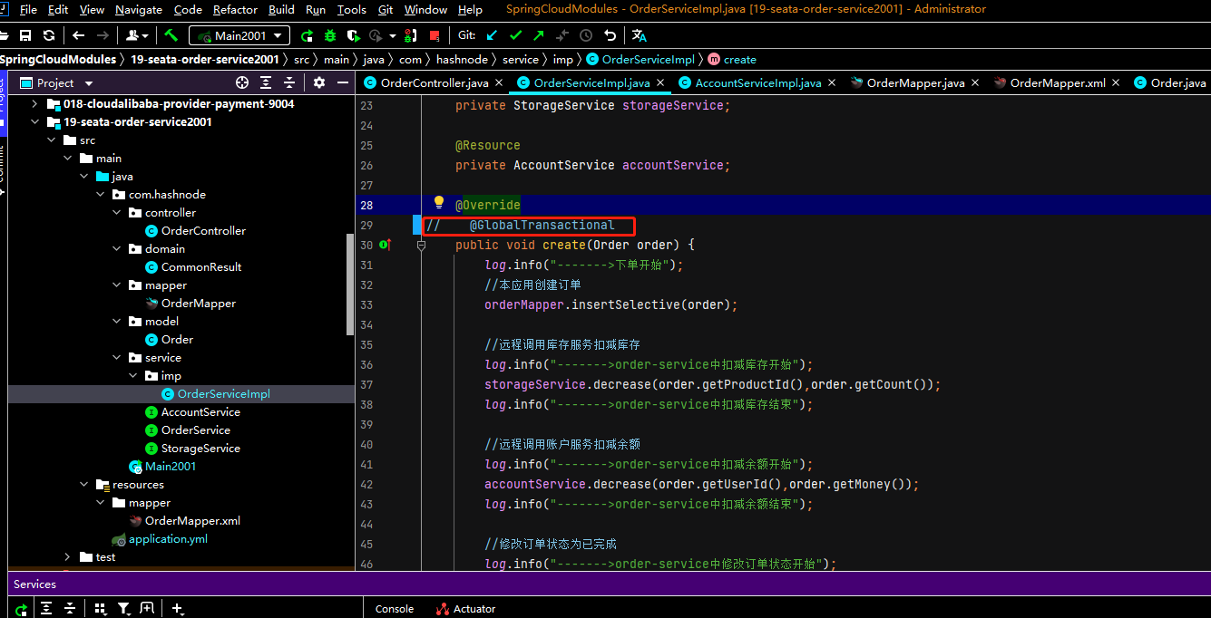Run with coverage shield icon
Screen dimensions: 1211x618
click(x=354, y=35)
